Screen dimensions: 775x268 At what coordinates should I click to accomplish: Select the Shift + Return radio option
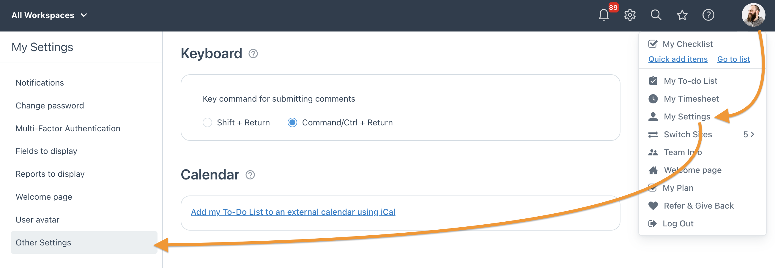[x=207, y=122]
